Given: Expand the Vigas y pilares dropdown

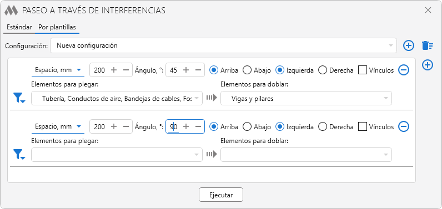Looking at the screenshot, I should tap(306, 98).
